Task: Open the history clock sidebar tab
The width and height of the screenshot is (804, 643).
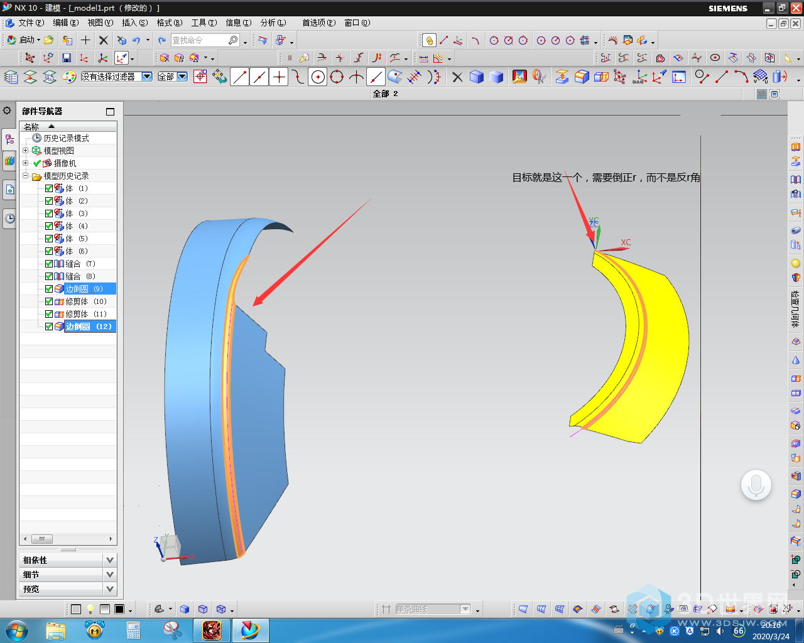Action: (10, 219)
